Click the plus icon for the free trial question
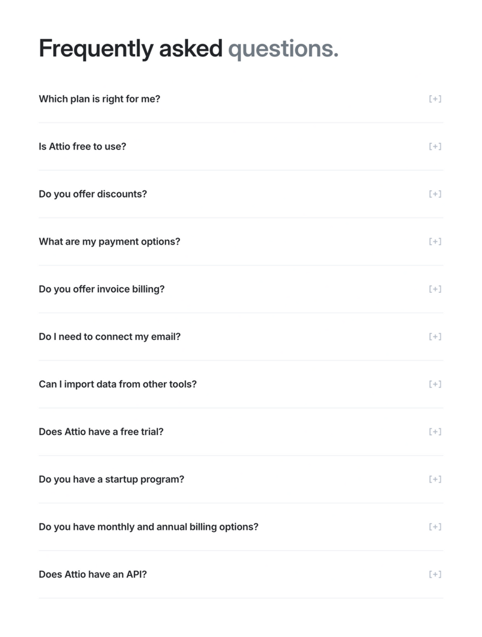The width and height of the screenshot is (482, 637). coord(435,431)
